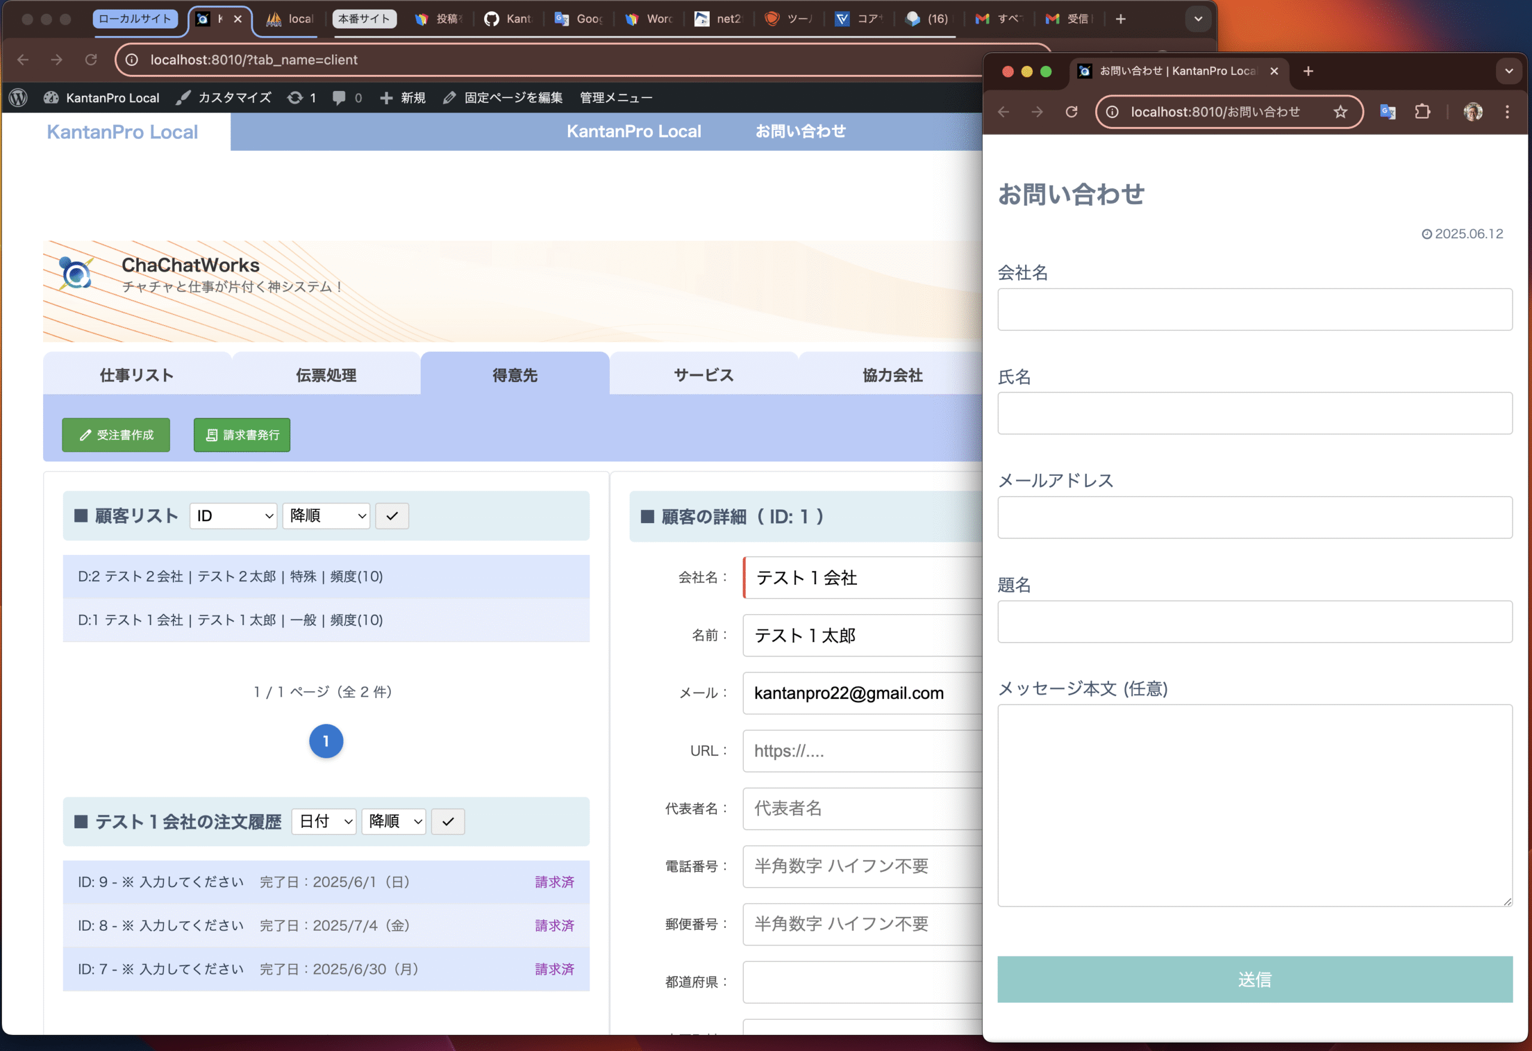Open the 降順 dropdown in 顧客リスト
The height and width of the screenshot is (1051, 1532).
coord(326,515)
